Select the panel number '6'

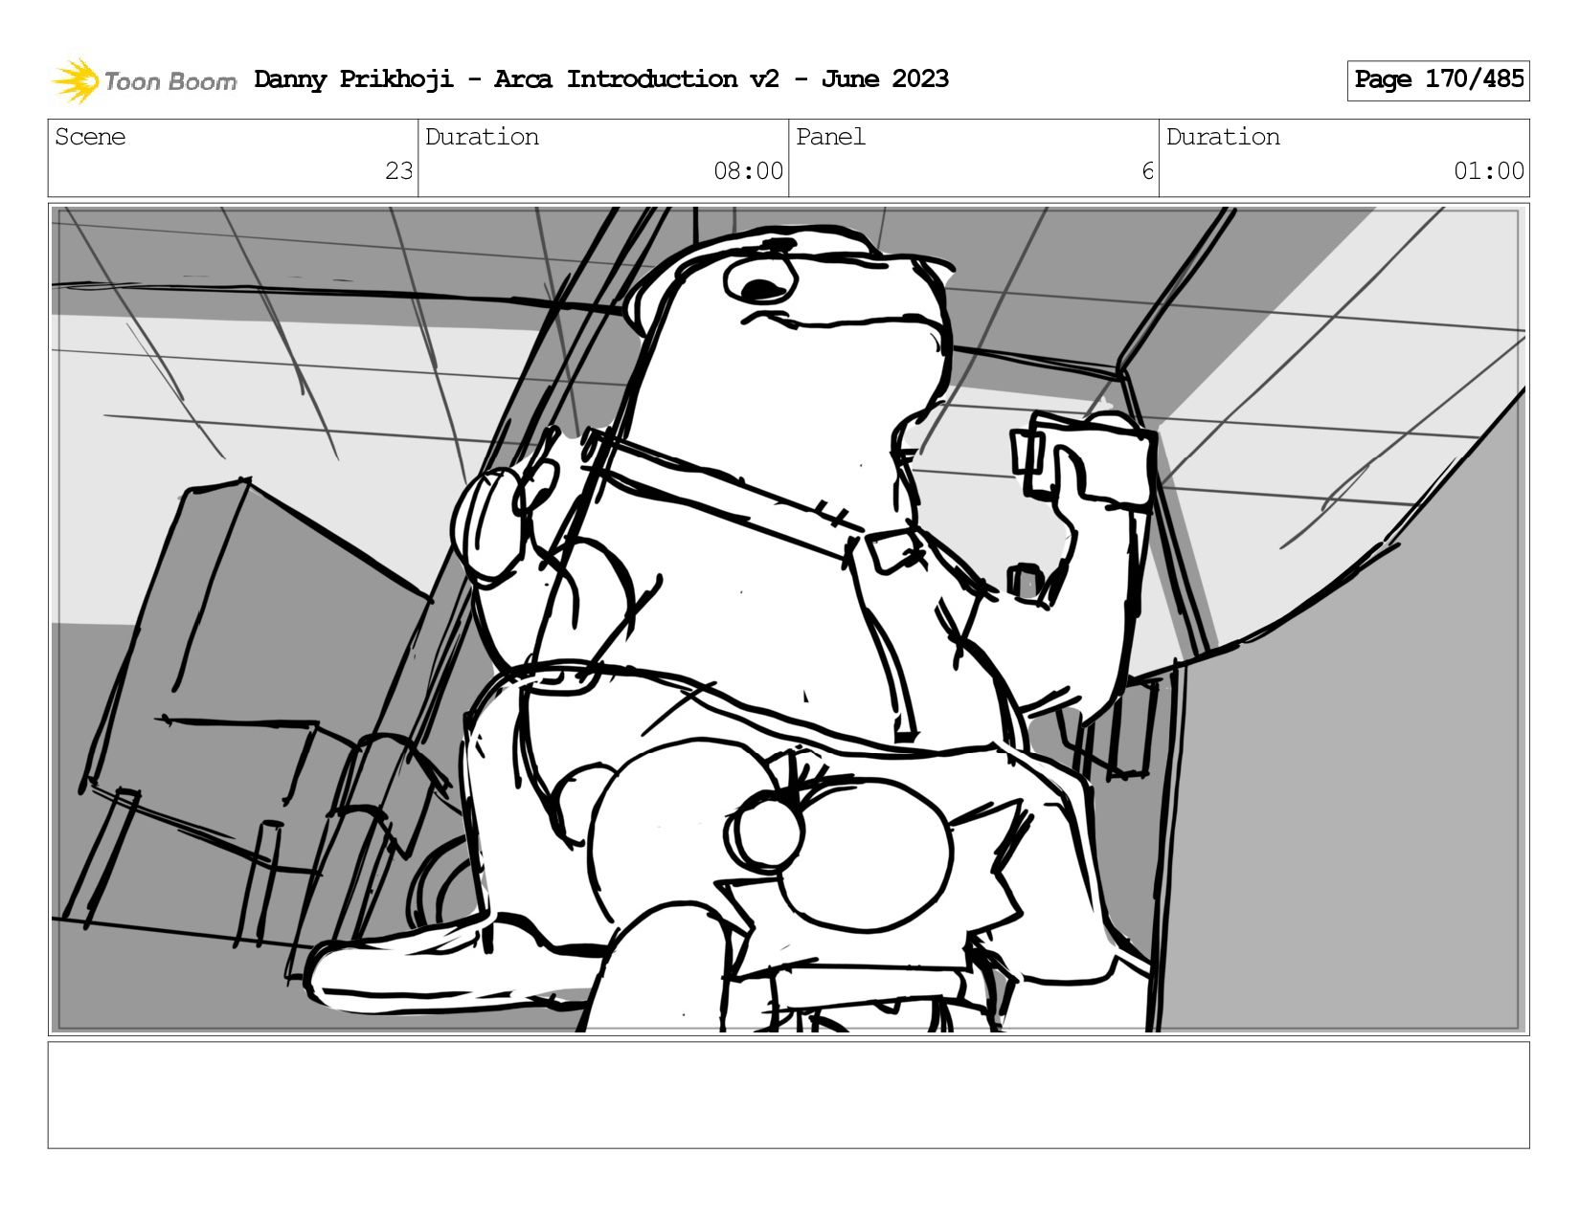1147,171
